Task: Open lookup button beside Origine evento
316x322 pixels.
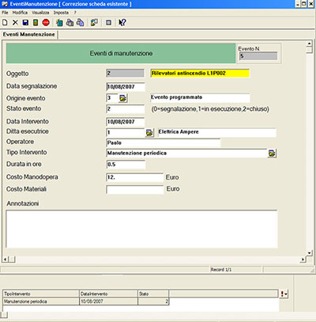Action: [x=123, y=98]
